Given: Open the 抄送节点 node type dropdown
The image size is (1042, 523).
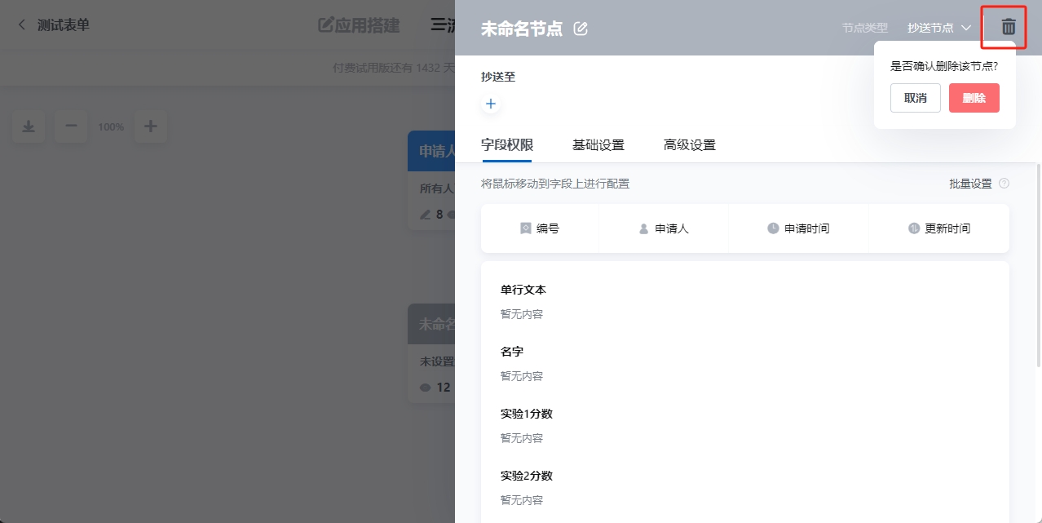Looking at the screenshot, I should tap(938, 28).
